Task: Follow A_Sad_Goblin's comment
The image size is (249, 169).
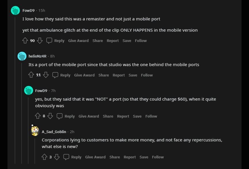Action: pos(158,157)
